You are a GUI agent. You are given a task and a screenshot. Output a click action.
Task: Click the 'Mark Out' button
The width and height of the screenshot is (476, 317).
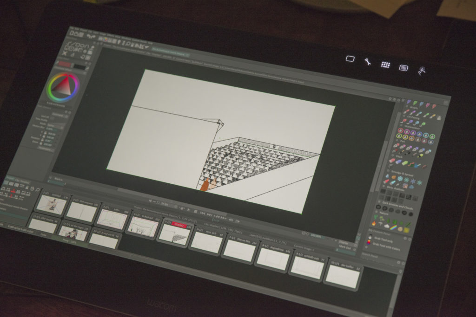coord(345,247)
